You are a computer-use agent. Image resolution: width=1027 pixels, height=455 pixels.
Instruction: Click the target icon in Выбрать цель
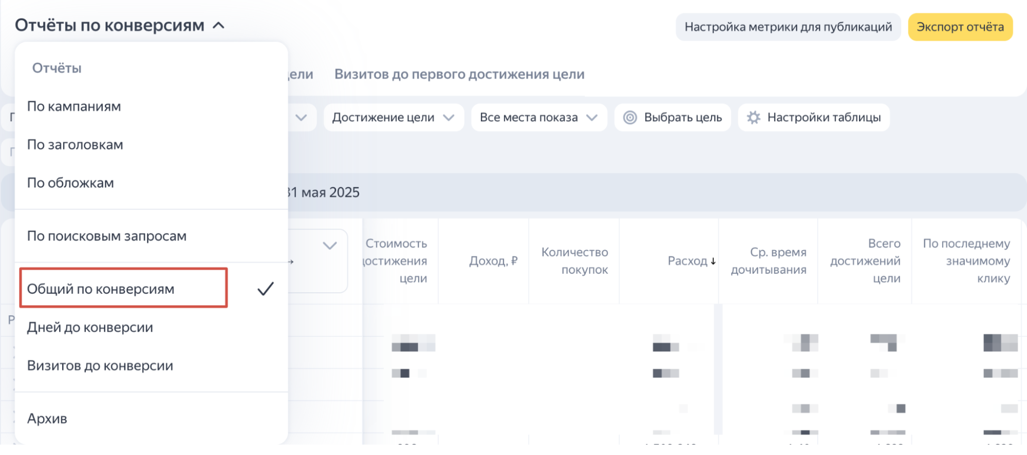coord(630,118)
